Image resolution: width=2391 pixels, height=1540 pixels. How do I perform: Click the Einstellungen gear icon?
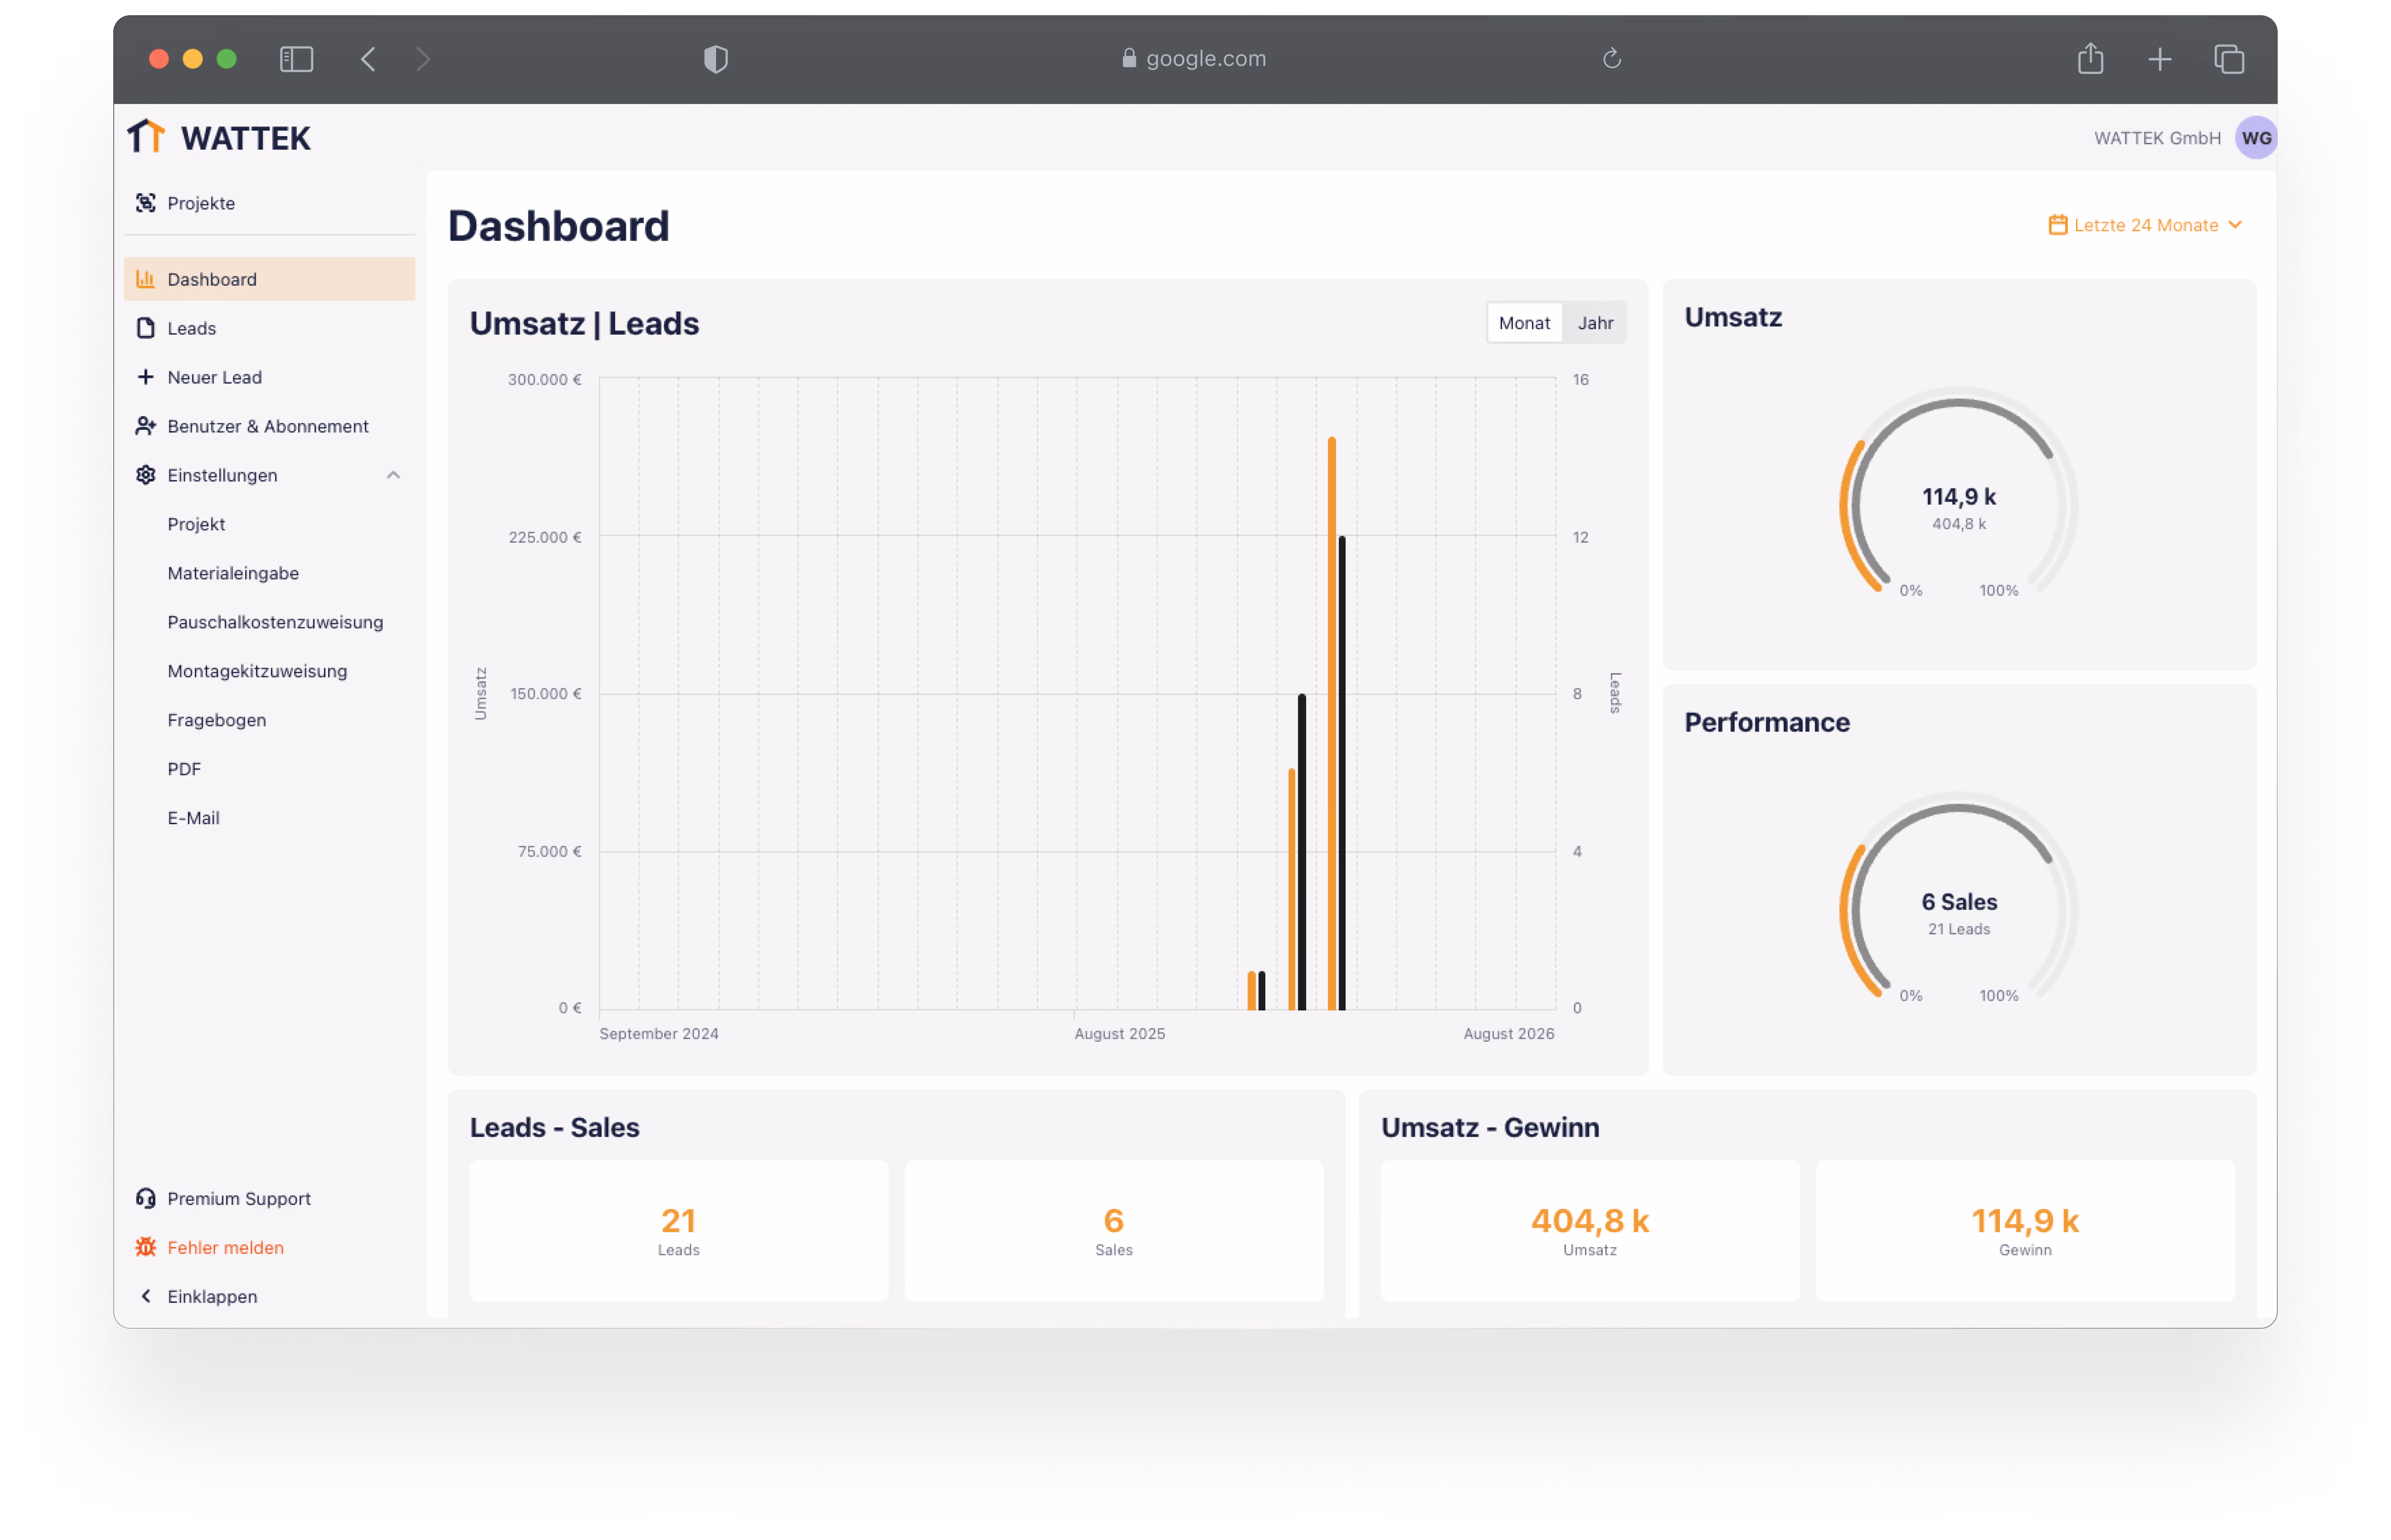point(146,475)
